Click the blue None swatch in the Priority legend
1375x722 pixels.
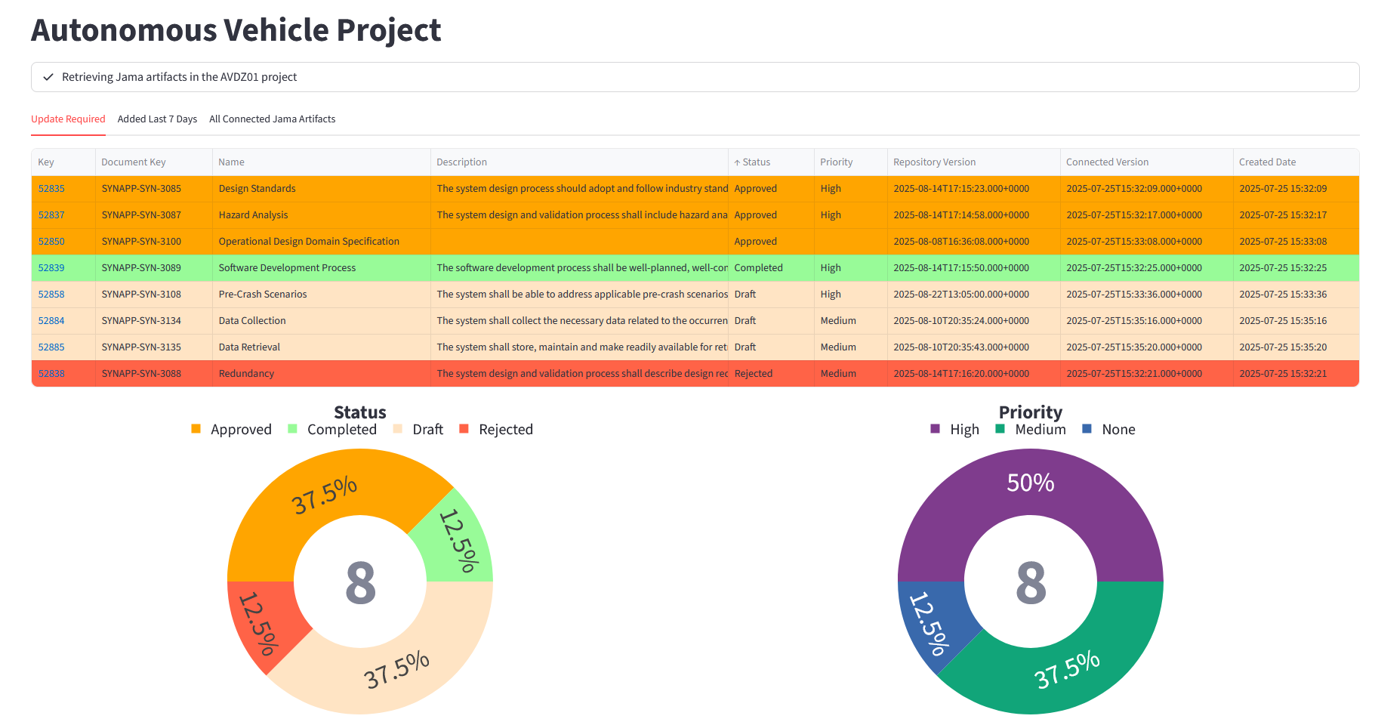pyautogui.click(x=1087, y=429)
